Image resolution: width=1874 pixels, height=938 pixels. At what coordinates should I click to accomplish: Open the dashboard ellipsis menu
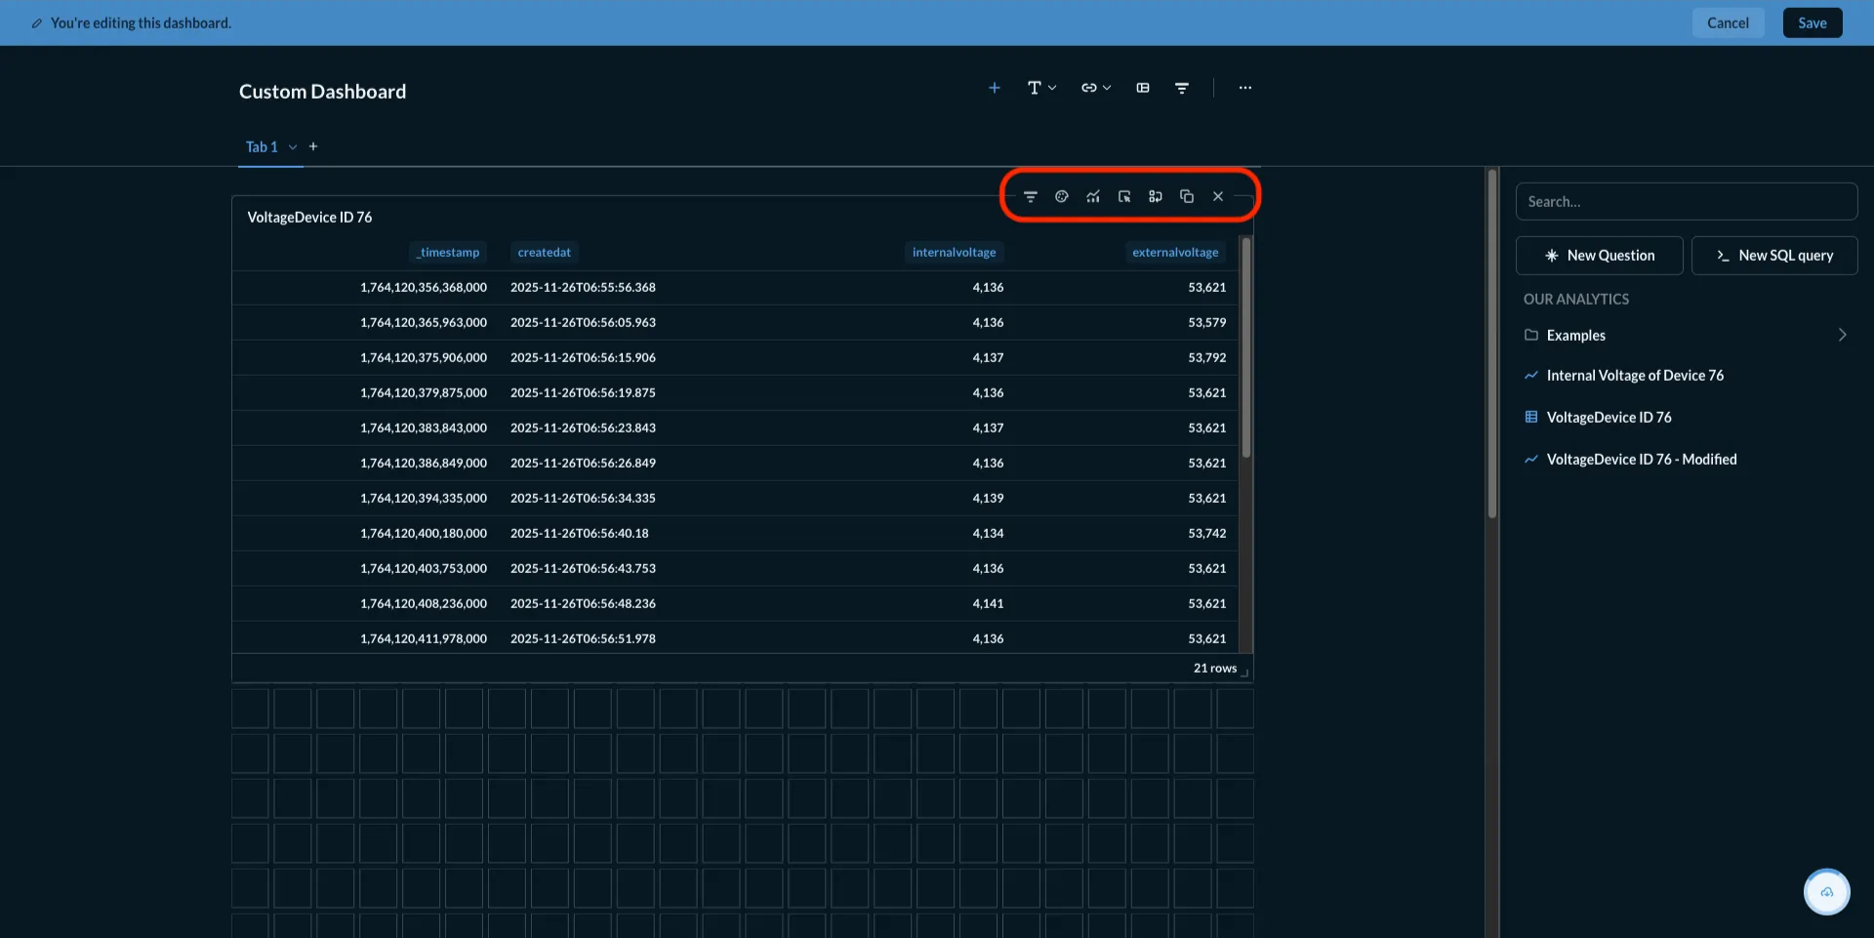(x=1244, y=87)
